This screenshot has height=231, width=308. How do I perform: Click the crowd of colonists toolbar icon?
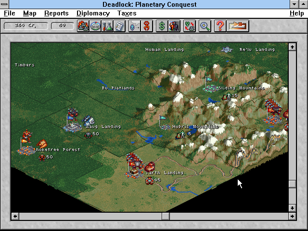174,26
